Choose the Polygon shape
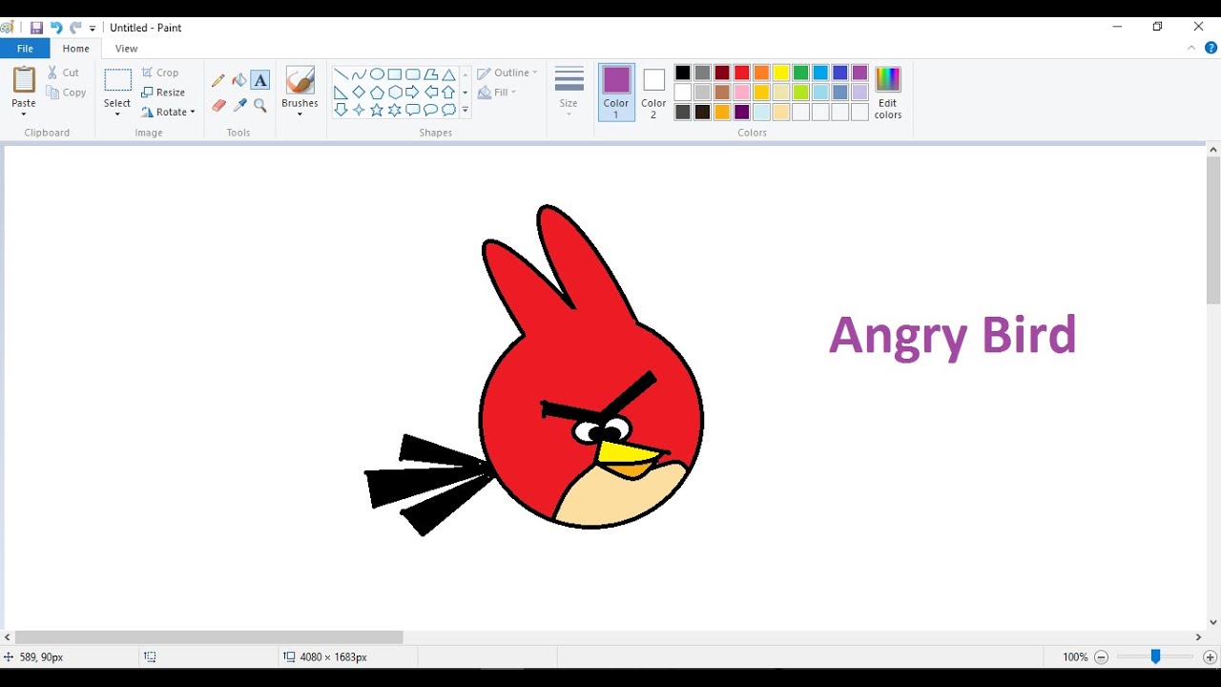 [431, 74]
